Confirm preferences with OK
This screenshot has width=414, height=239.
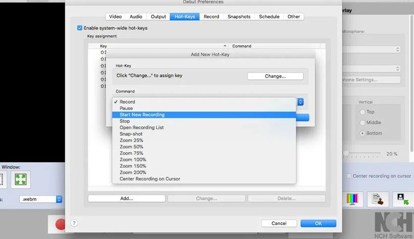[x=318, y=223]
